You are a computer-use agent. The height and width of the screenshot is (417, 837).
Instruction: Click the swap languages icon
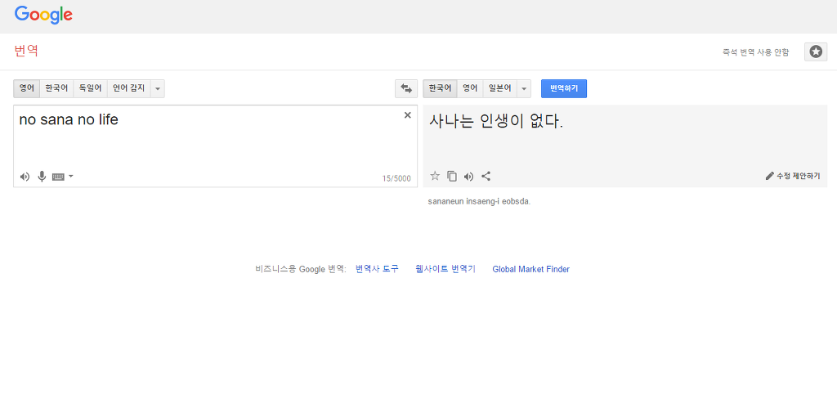coord(405,88)
